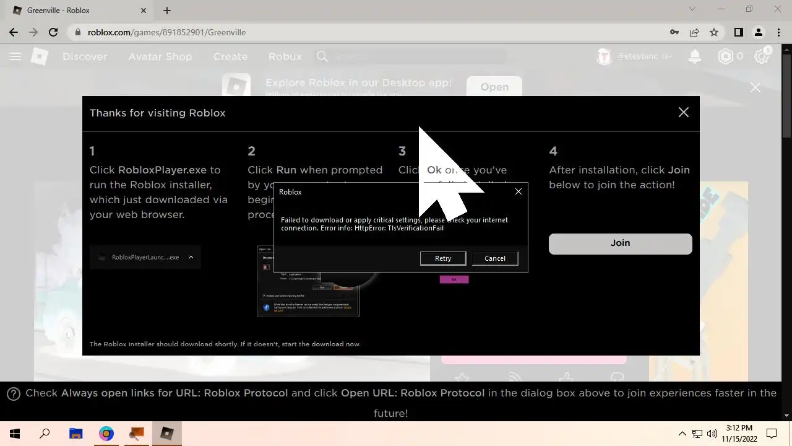This screenshot has height=446, width=792.
Task: Open Roblox notifications bell
Action: (x=695, y=56)
